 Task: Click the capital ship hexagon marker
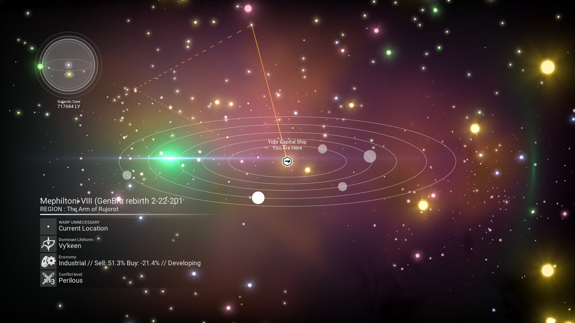[287, 161]
